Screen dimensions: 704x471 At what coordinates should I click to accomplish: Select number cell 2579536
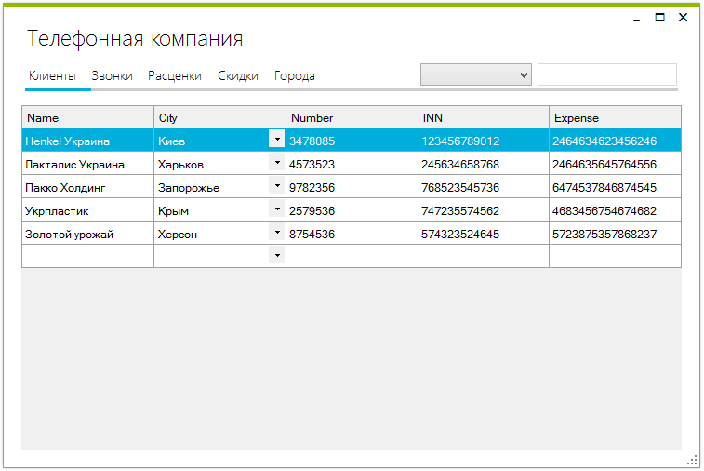352,210
